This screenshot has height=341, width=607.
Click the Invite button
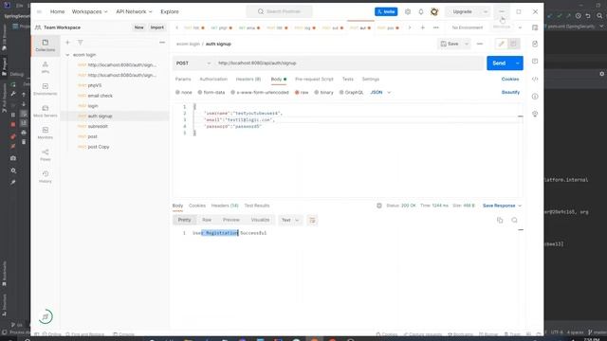tap(386, 11)
